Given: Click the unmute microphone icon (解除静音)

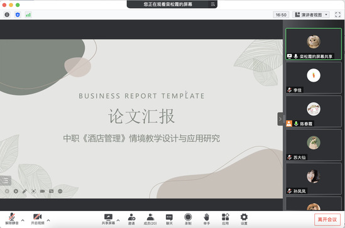Looking at the screenshot, I should pos(12,217).
